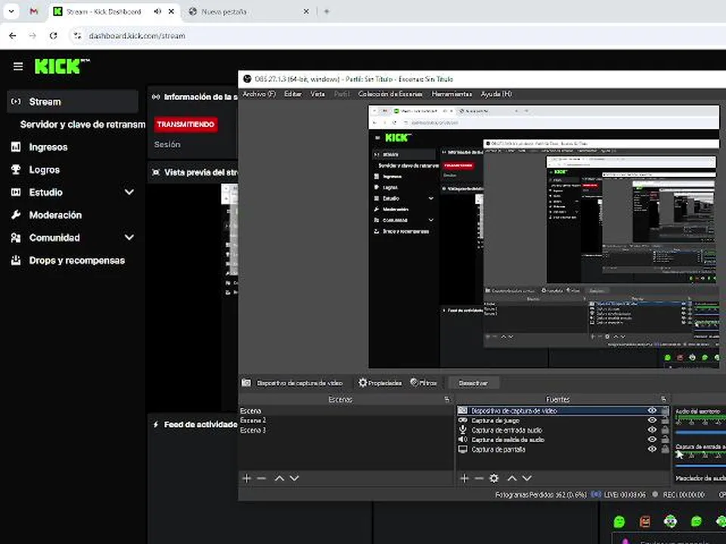Open Ingresos in Kick sidebar
The height and width of the screenshot is (544, 726).
48,147
